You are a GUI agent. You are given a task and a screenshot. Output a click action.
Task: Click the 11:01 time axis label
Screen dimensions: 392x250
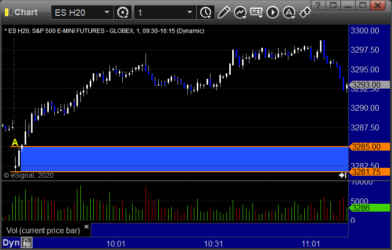point(311,244)
